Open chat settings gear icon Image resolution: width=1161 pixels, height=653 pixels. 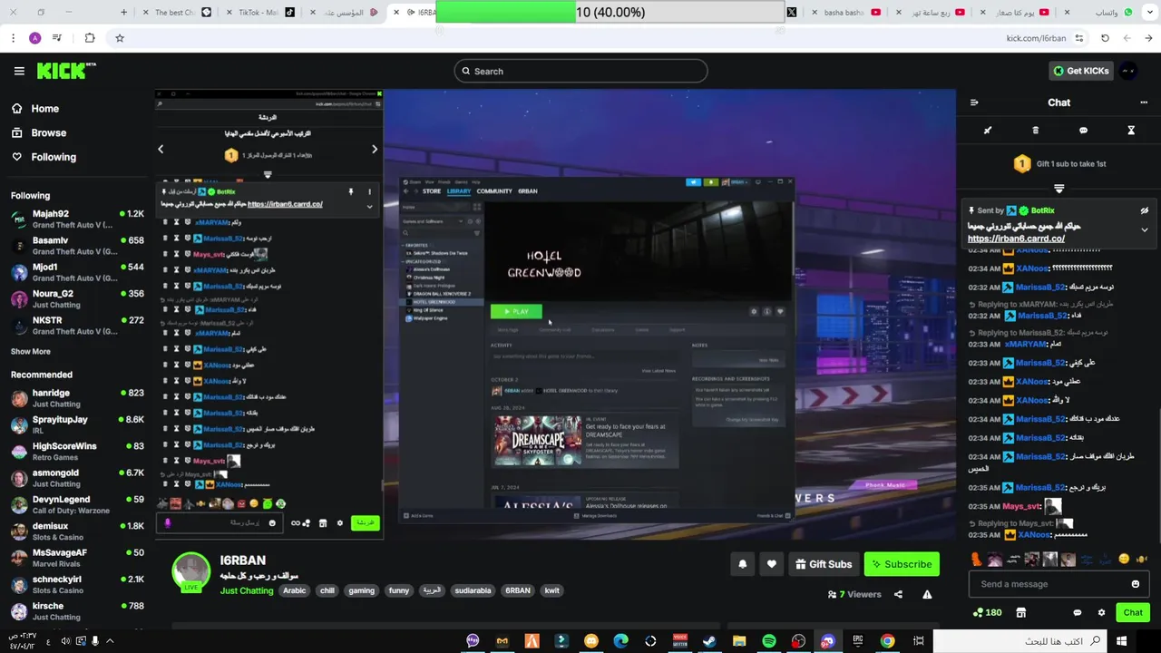pyautogui.click(x=1101, y=613)
